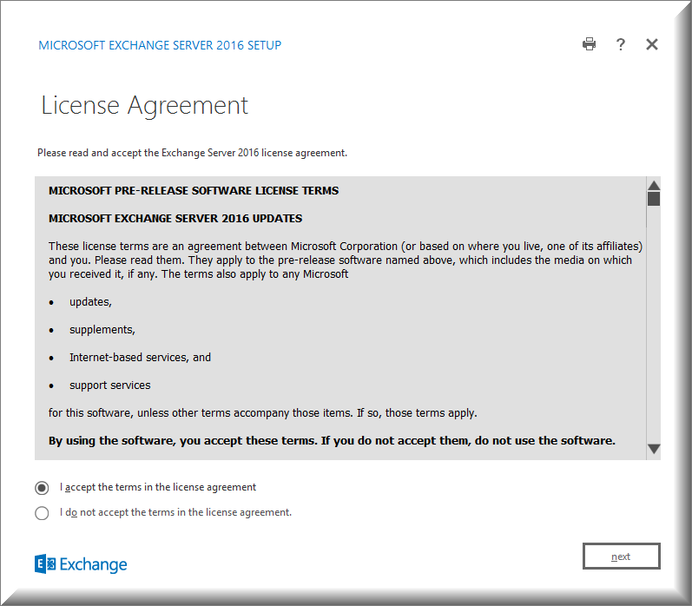Click the license scrollbar down arrow
This screenshot has height=606, width=692.
pos(654,449)
